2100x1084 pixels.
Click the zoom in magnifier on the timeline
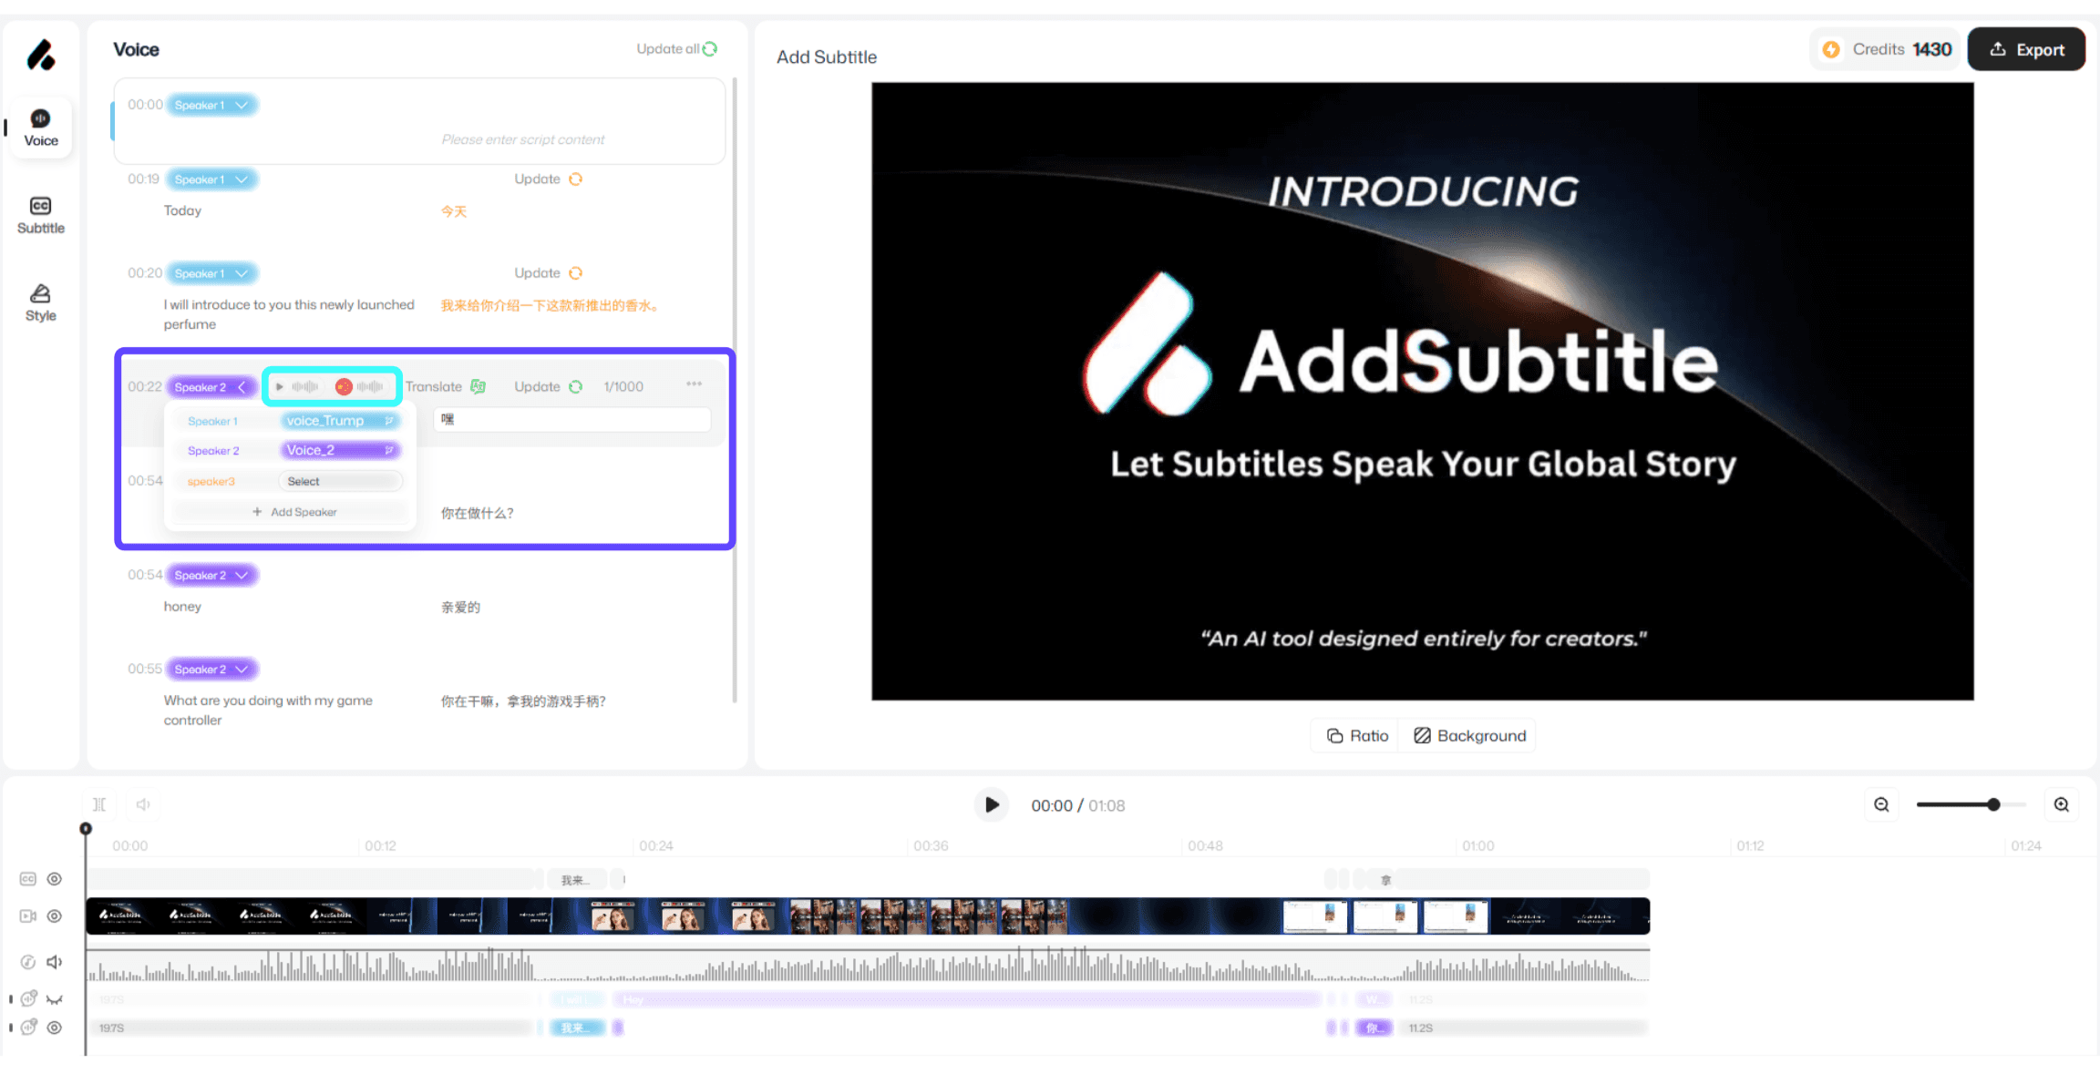[x=2062, y=804]
